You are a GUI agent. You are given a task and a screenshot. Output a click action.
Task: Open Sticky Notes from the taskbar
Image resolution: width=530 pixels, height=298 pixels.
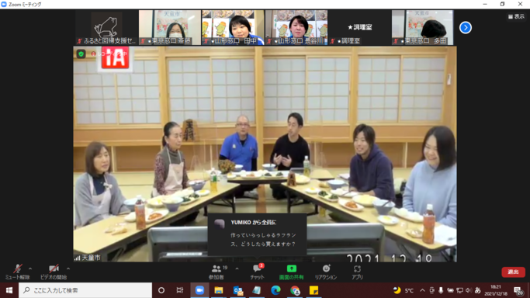click(314, 290)
